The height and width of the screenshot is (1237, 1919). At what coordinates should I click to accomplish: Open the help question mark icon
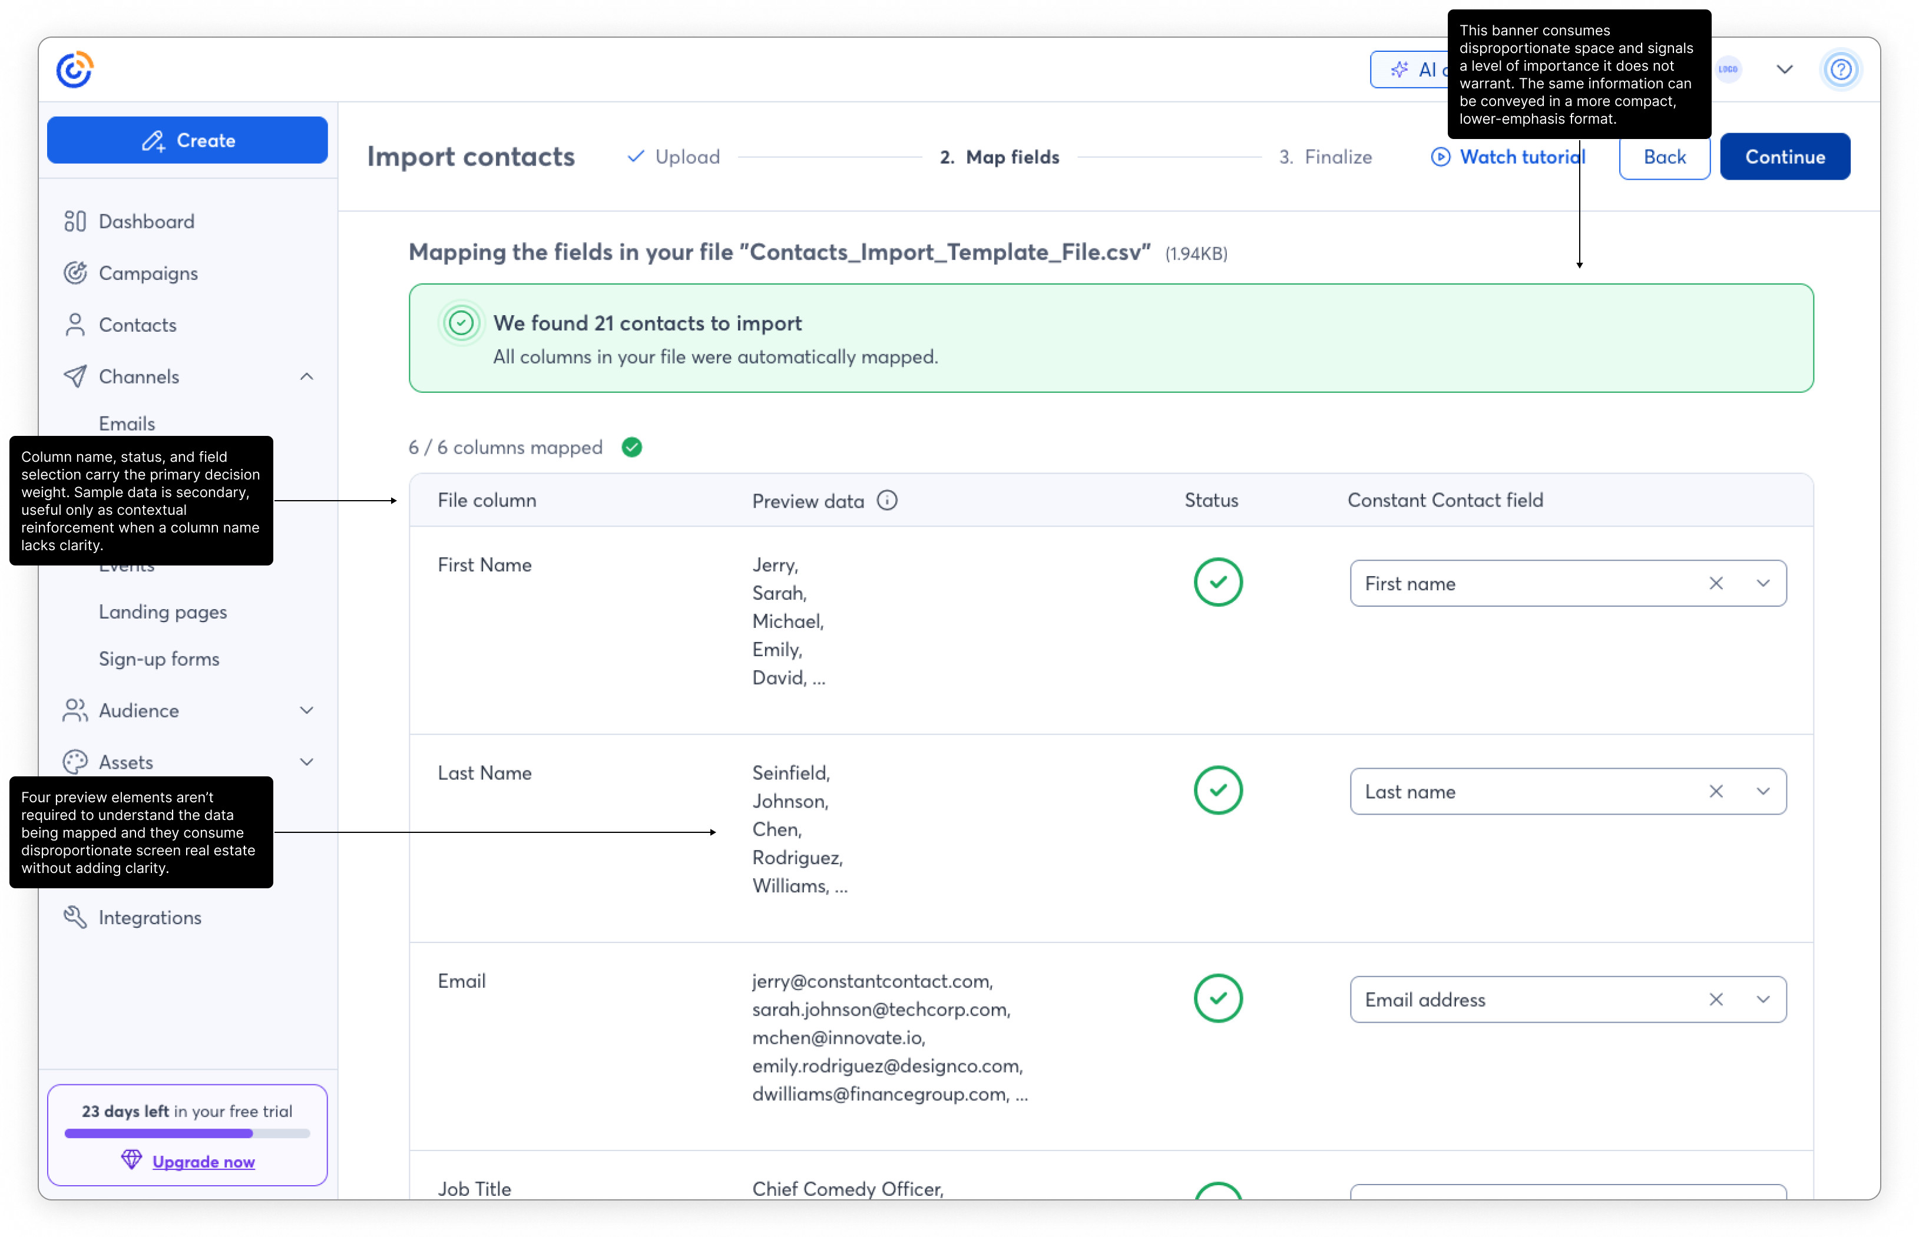pos(1840,70)
